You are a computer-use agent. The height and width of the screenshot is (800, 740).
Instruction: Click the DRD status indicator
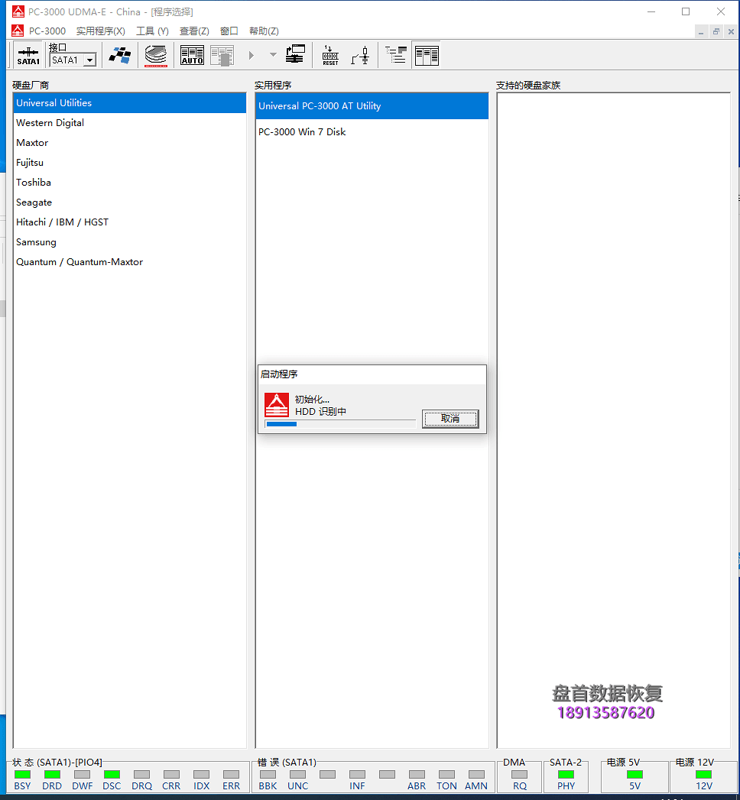(52, 775)
